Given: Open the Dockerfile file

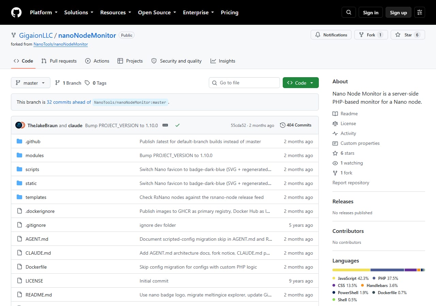Looking at the screenshot, I should pos(36,267).
